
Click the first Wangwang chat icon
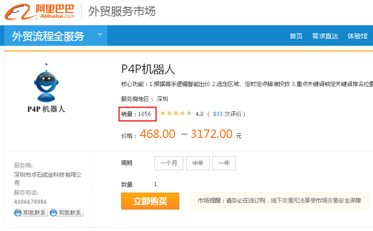[18, 212]
